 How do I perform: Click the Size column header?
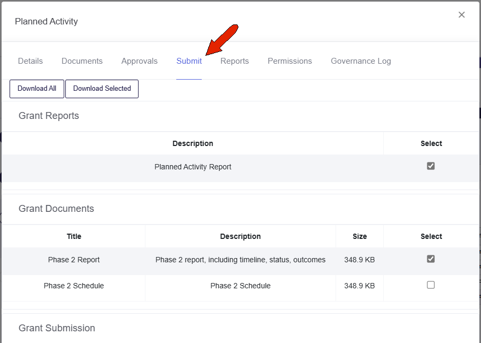(359, 236)
